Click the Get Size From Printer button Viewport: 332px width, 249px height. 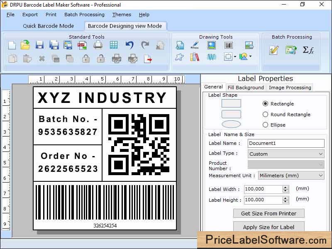coord(269,213)
